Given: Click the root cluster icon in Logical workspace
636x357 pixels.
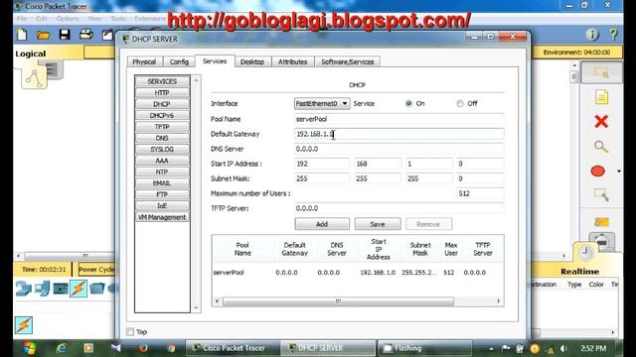Looking at the screenshot, I should 35,77.
